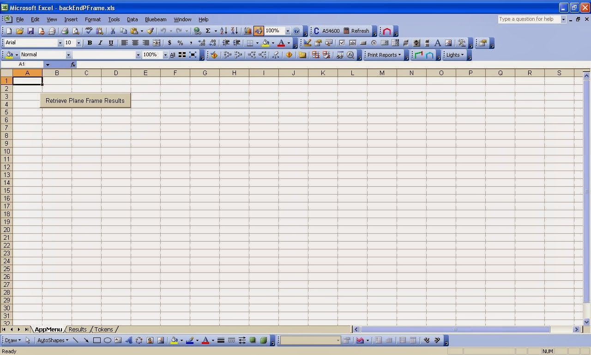Expand the Lights dropdown
The image size is (591, 355).
tap(455, 55)
